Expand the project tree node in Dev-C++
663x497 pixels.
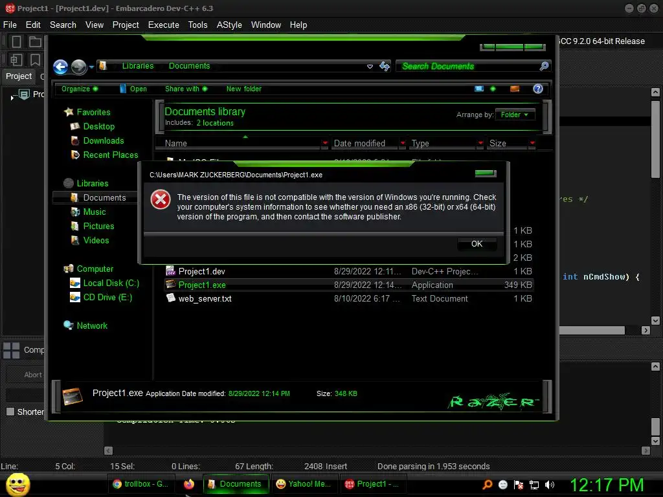click(12, 98)
